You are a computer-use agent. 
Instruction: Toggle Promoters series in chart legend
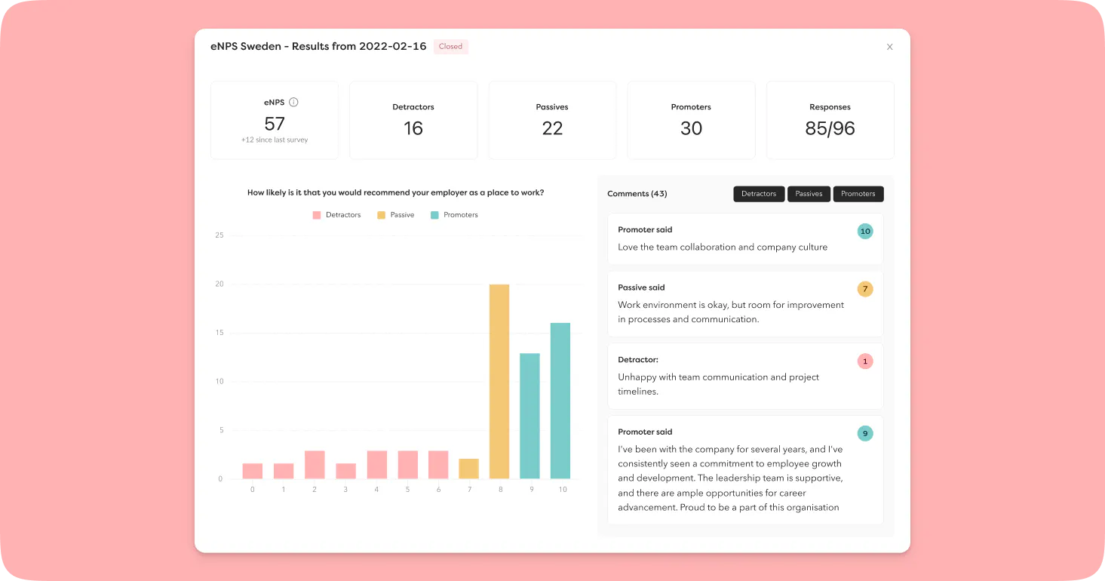click(x=454, y=215)
